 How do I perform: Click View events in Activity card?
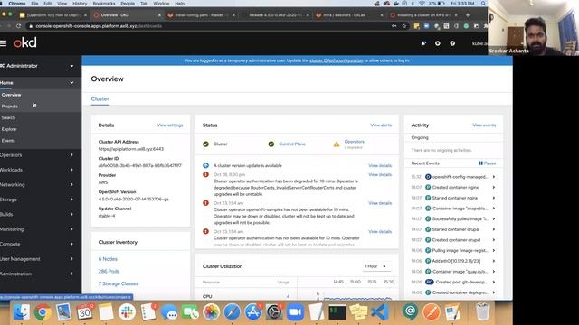click(x=484, y=125)
